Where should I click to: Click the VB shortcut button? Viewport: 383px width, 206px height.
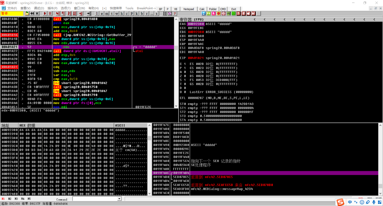click(176, 9)
